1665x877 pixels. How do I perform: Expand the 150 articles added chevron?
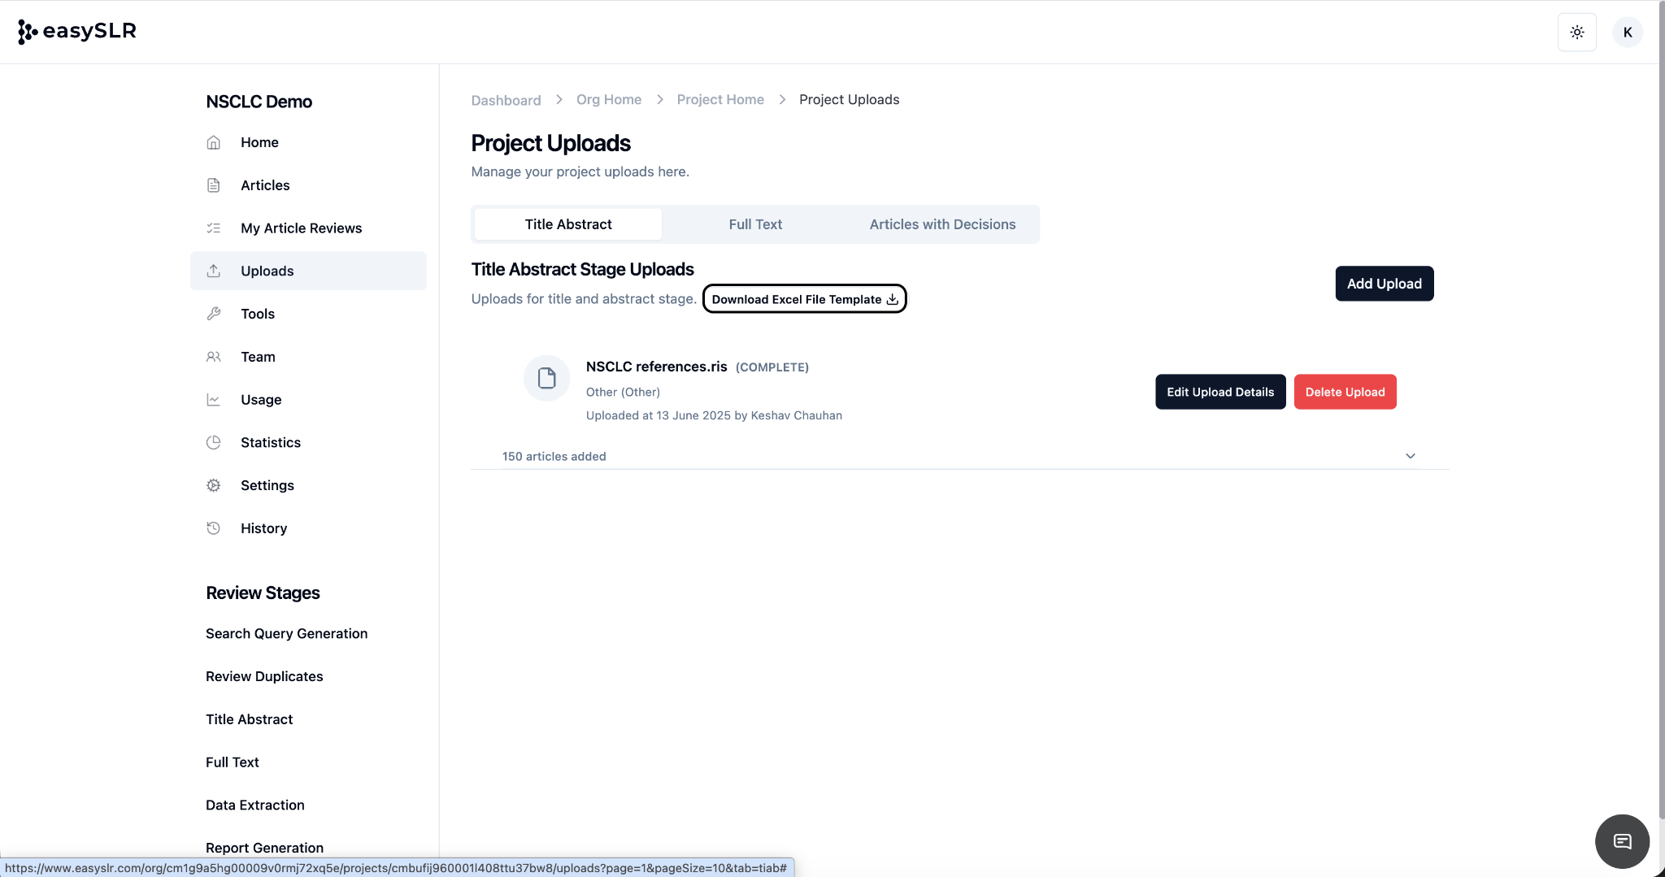point(1410,456)
